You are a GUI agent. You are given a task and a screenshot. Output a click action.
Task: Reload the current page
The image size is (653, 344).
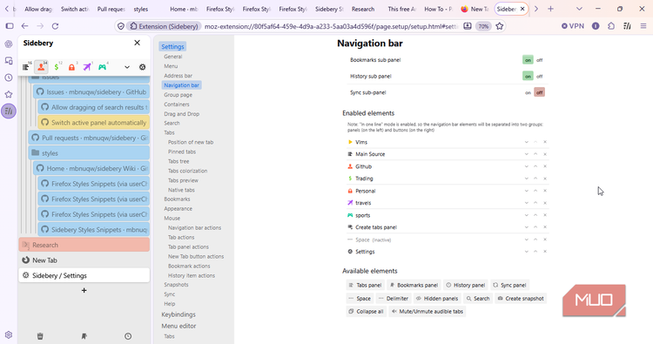tap(55, 26)
